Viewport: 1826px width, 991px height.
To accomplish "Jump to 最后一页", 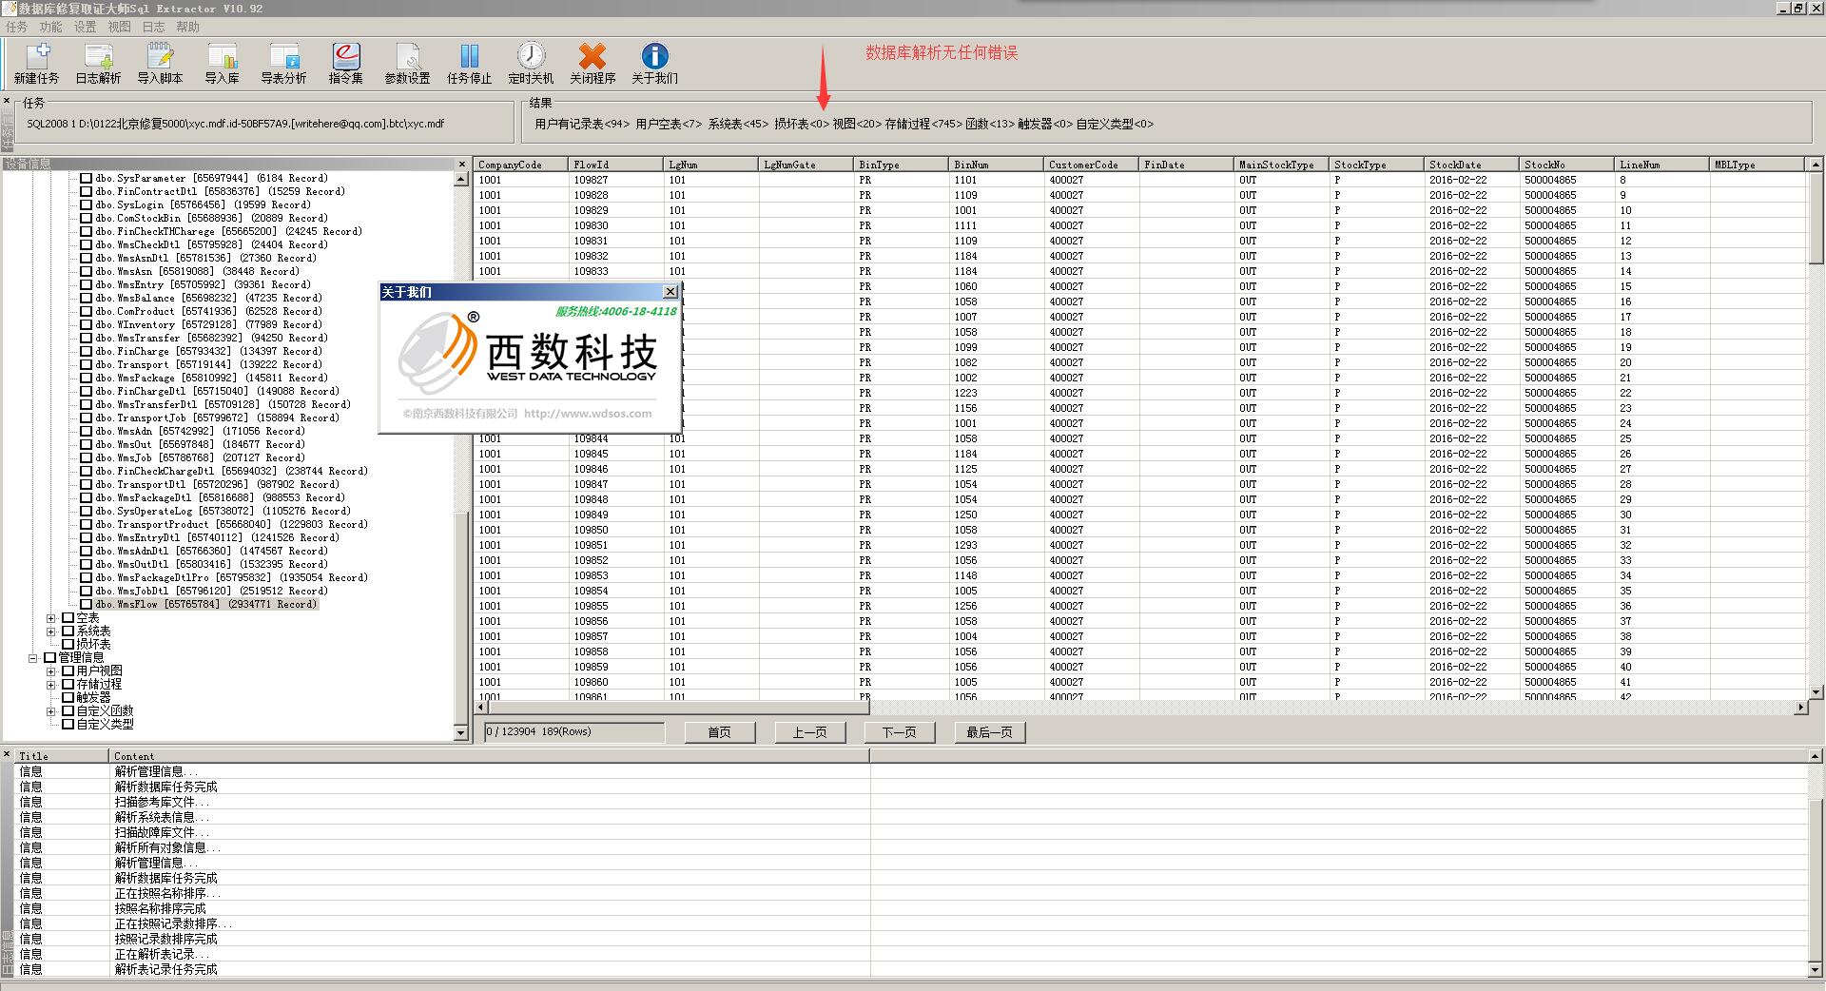I will click(x=990, y=732).
